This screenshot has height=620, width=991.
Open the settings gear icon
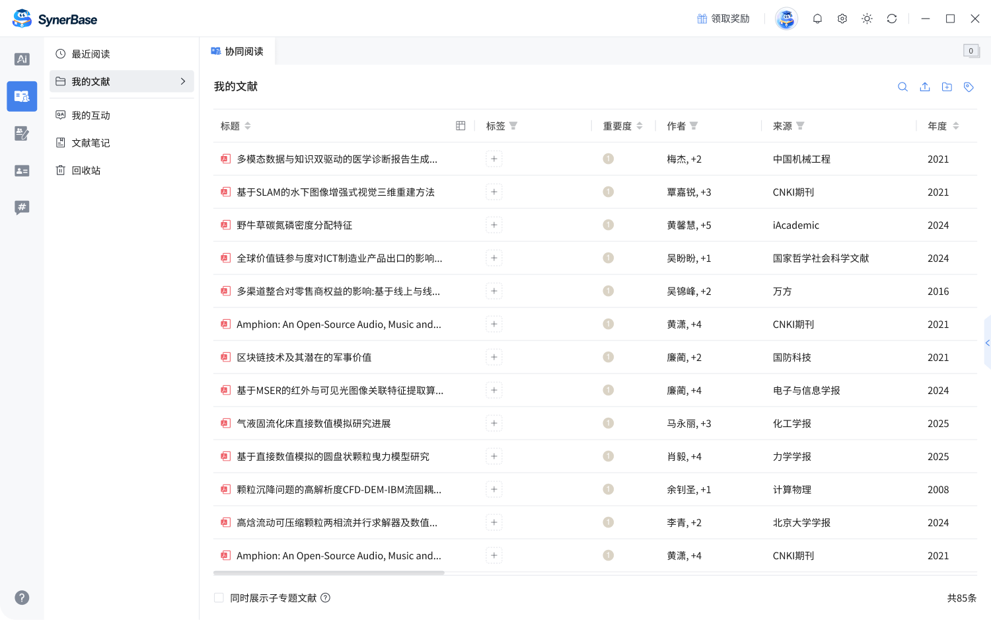pyautogui.click(x=842, y=19)
